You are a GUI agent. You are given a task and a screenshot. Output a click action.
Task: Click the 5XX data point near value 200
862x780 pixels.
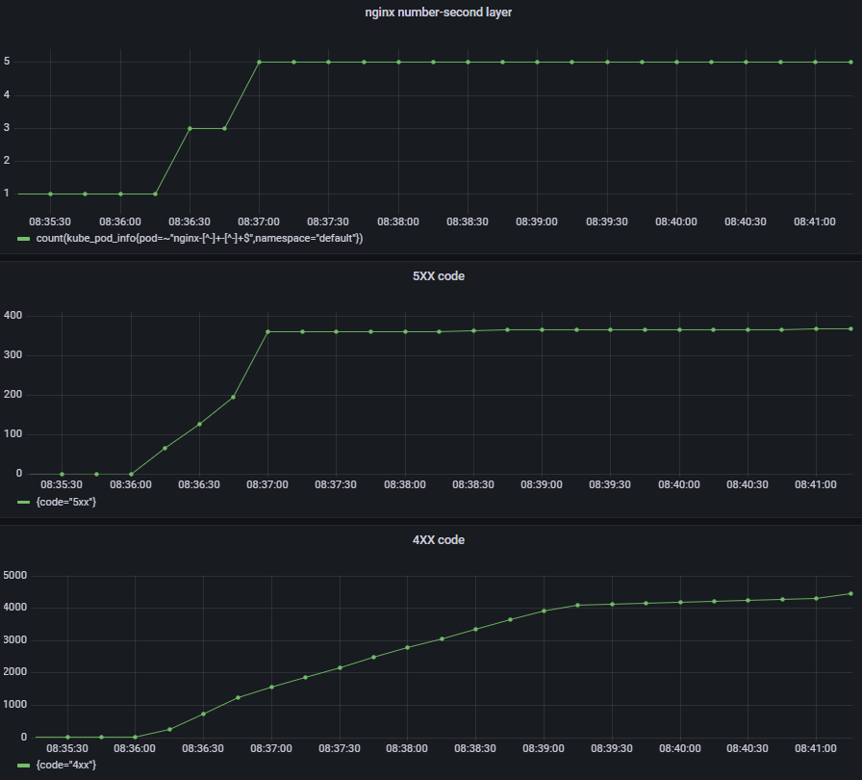point(233,397)
